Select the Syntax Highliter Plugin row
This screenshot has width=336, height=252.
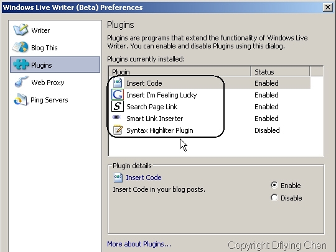point(210,130)
